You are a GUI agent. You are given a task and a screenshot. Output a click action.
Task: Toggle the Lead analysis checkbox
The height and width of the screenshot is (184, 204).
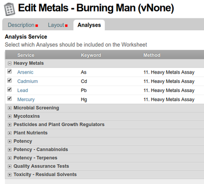tap(10, 89)
